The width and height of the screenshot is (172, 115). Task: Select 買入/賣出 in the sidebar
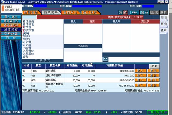coord(11,17)
